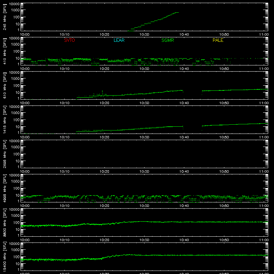
Task: Select the 610 MHz [SFU] axis title
Action: pos(4,86)
